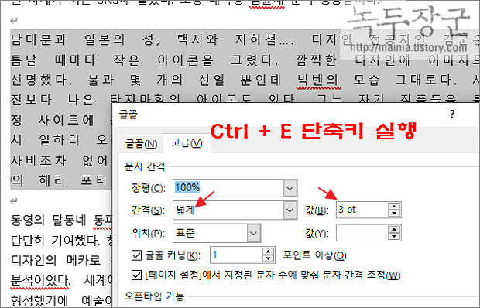Viewport: 480px width, 308px height.
Task: Click the 100% value in 장평 field
Action: pos(187,187)
